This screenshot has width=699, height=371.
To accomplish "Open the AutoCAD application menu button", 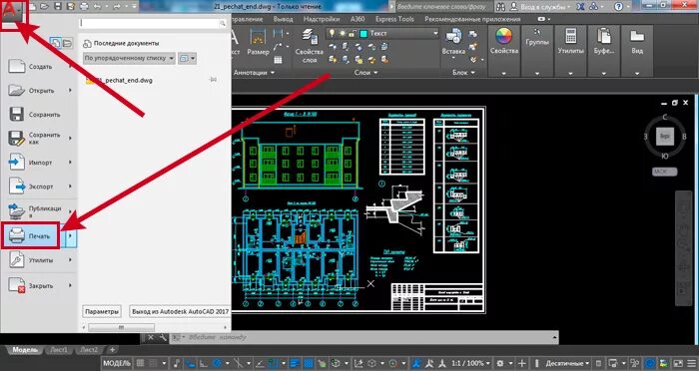I will 14,14.
